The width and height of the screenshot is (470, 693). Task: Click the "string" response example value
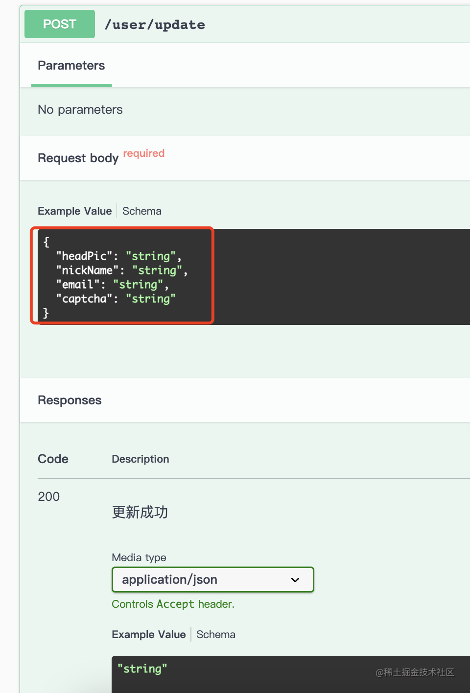(x=142, y=669)
